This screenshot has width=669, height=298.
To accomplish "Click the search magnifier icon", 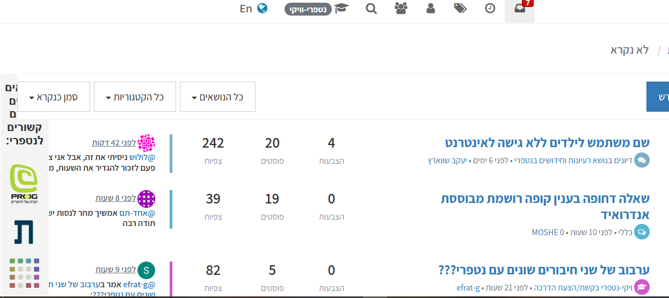I will 372,9.
